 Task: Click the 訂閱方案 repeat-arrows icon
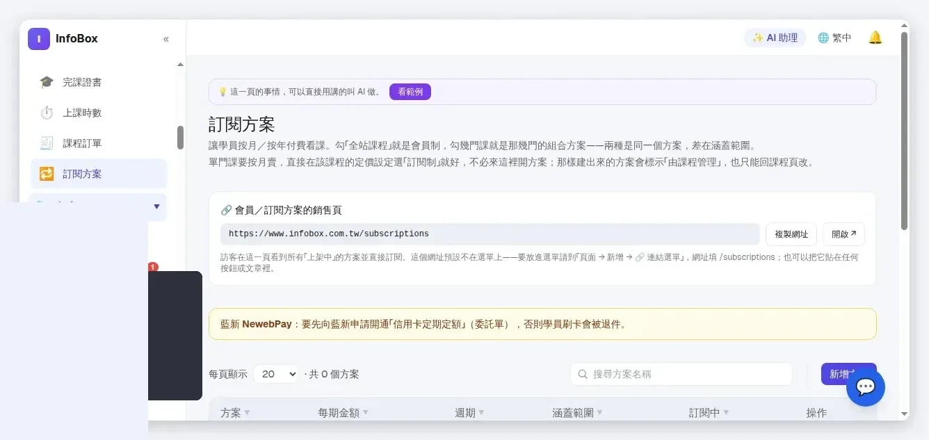click(47, 174)
